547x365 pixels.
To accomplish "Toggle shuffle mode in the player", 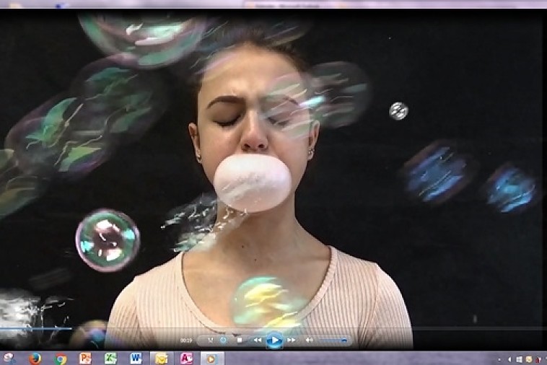I will pyautogui.click(x=210, y=340).
